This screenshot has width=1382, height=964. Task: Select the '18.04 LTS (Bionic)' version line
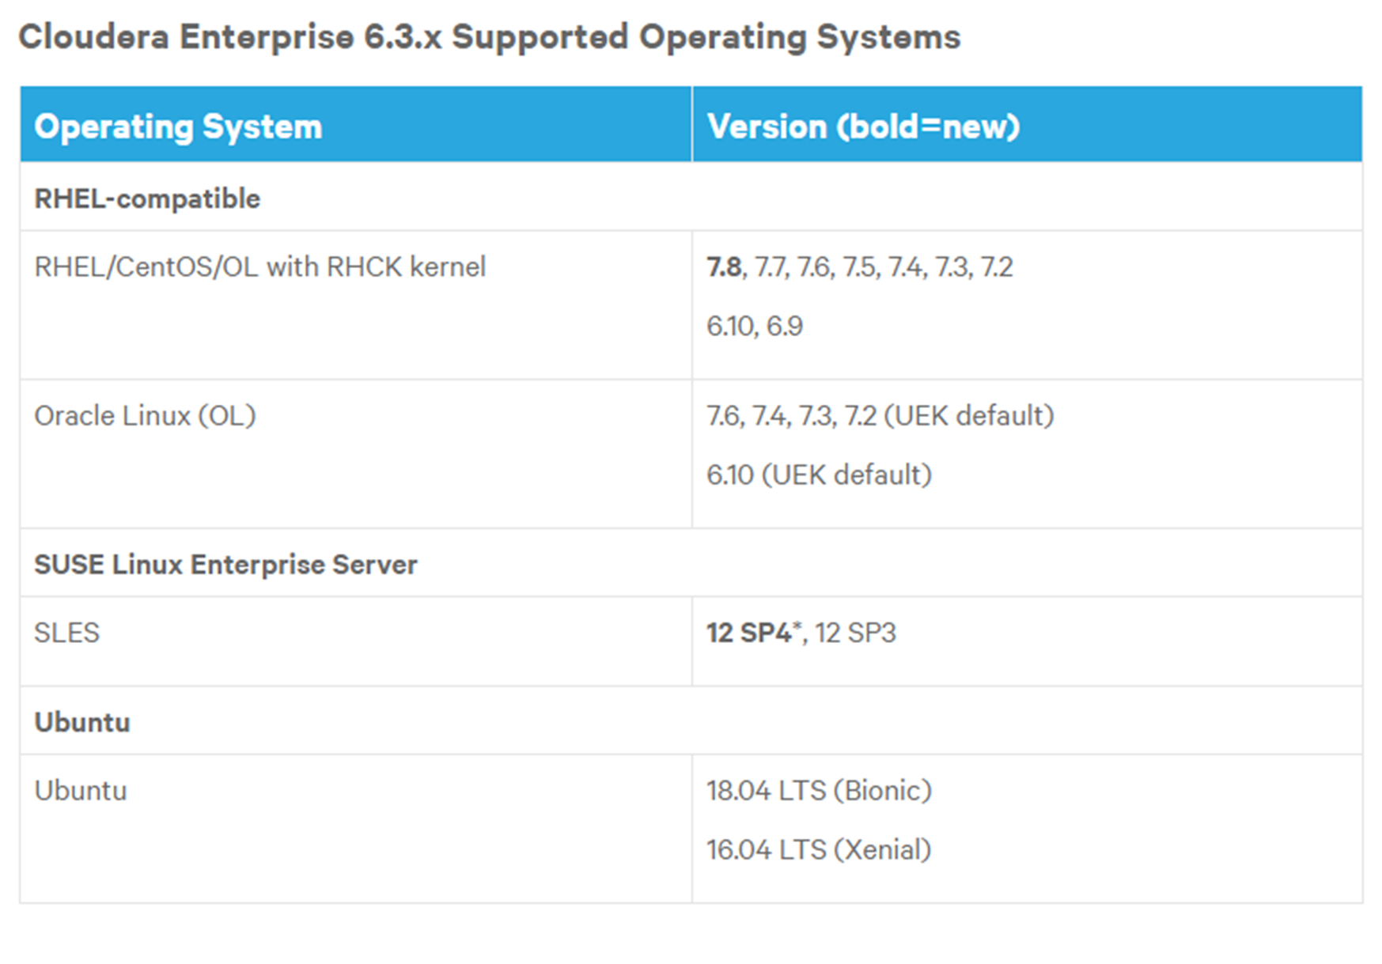coord(820,791)
